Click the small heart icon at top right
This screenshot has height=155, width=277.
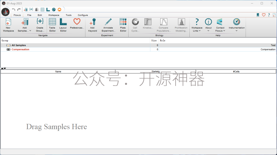264,15
